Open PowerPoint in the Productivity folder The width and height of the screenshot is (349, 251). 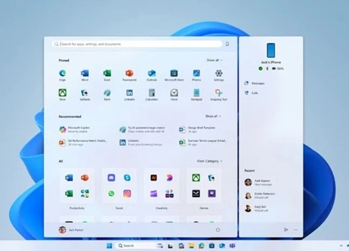(x=84, y=178)
